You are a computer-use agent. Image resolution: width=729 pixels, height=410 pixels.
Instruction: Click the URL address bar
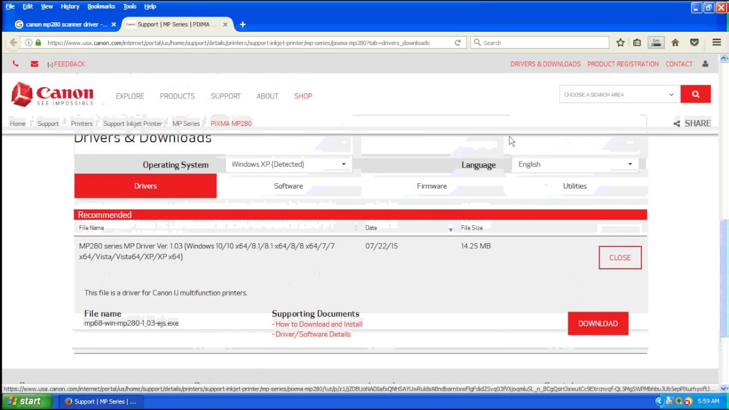coord(239,43)
